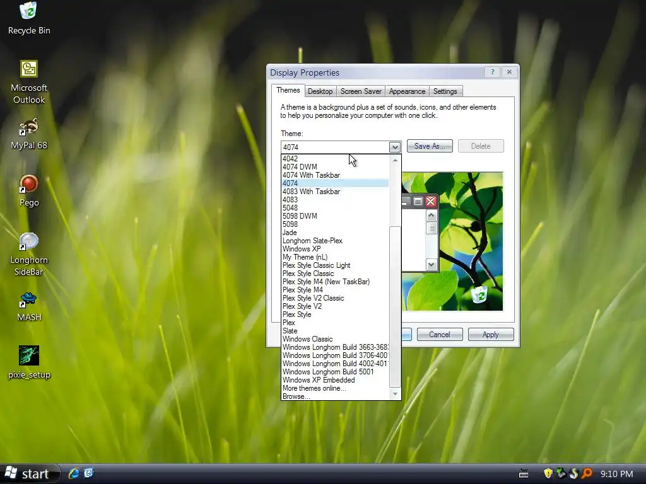646x484 pixels.
Task: Choose the Windows Classic theme
Action: pos(335,339)
